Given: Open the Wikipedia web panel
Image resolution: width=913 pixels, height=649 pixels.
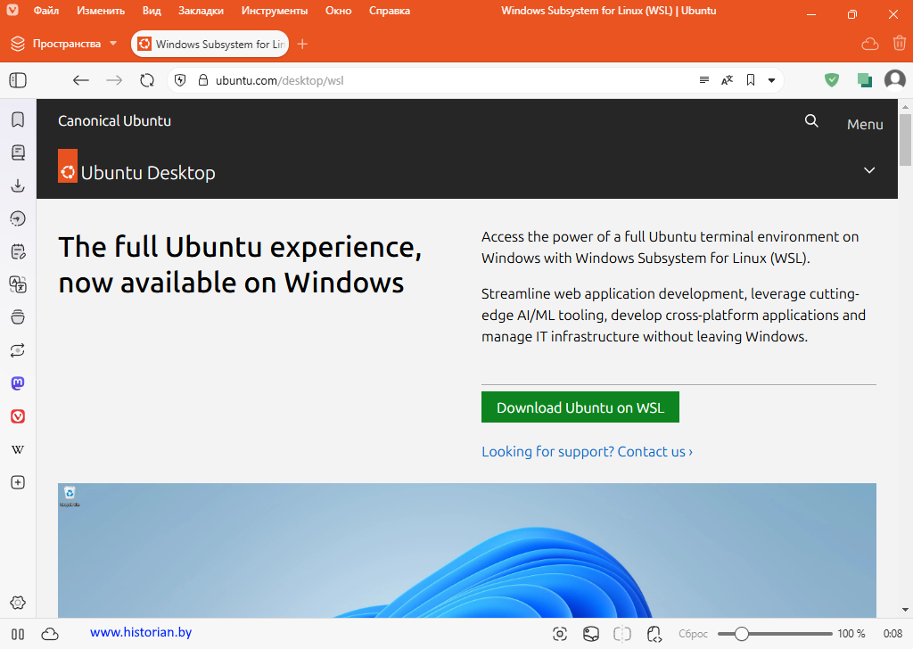Looking at the screenshot, I should (18, 449).
